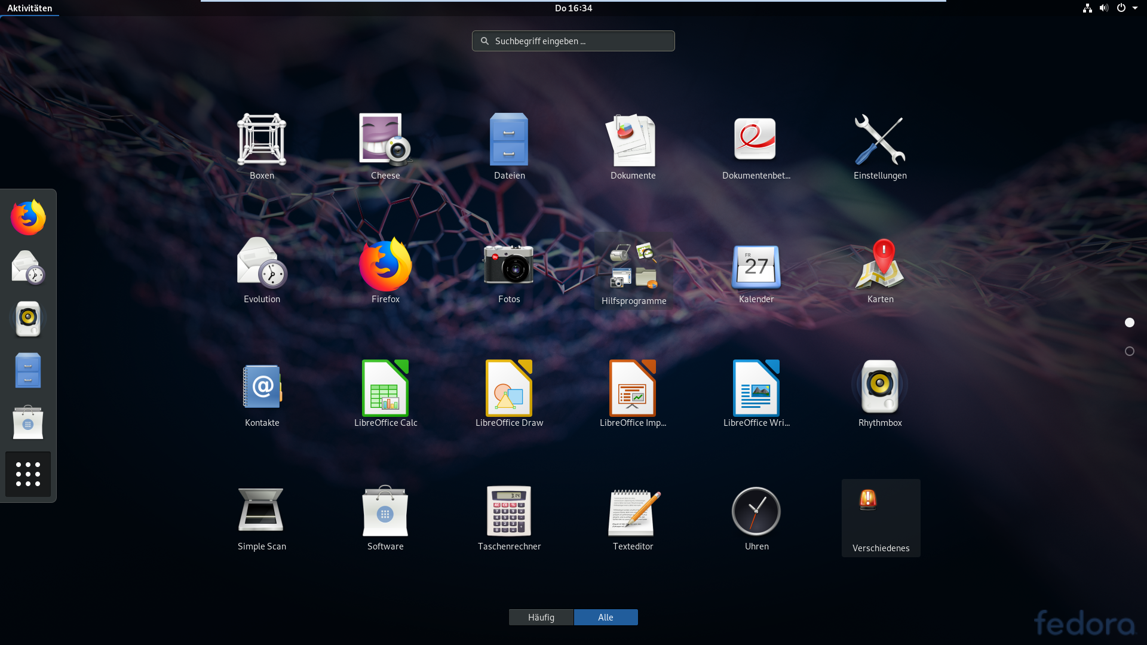Open Software store in app grid
The image size is (1147, 645).
[x=385, y=517]
